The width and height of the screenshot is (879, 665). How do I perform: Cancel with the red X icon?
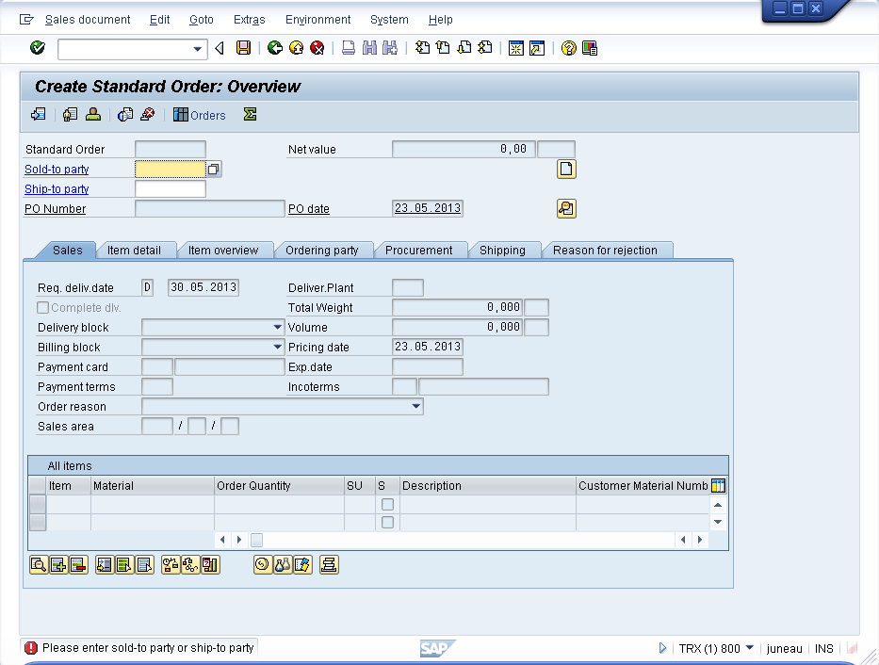pyautogui.click(x=317, y=48)
